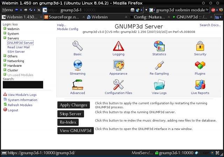Click the Stop Server button
Image resolution: width=224 pixels, height=157 pixels.
(71, 114)
